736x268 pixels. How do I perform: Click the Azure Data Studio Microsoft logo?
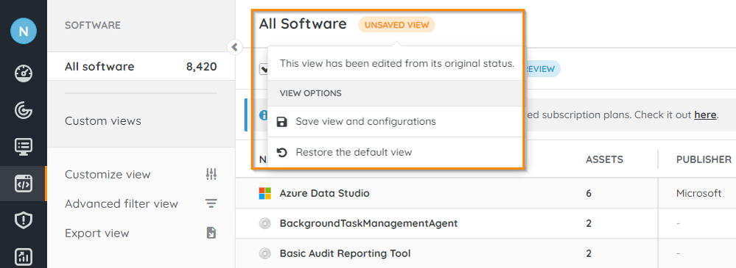pos(264,193)
